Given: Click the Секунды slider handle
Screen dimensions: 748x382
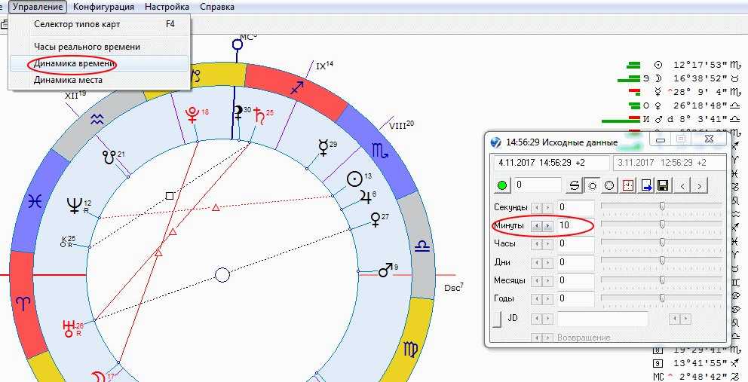Looking at the screenshot, I should (663, 206).
